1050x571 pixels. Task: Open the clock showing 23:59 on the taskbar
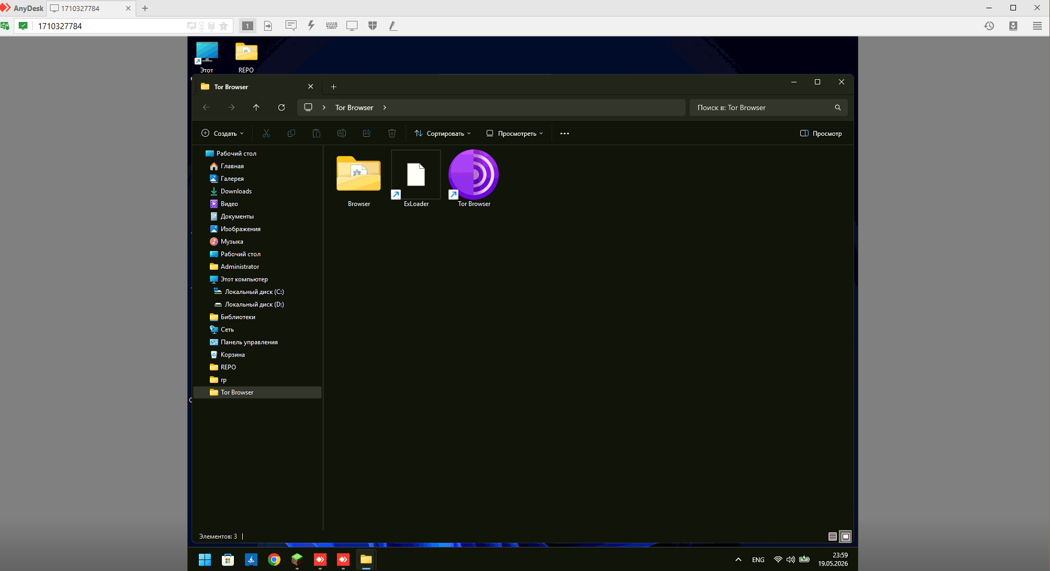[x=833, y=559]
